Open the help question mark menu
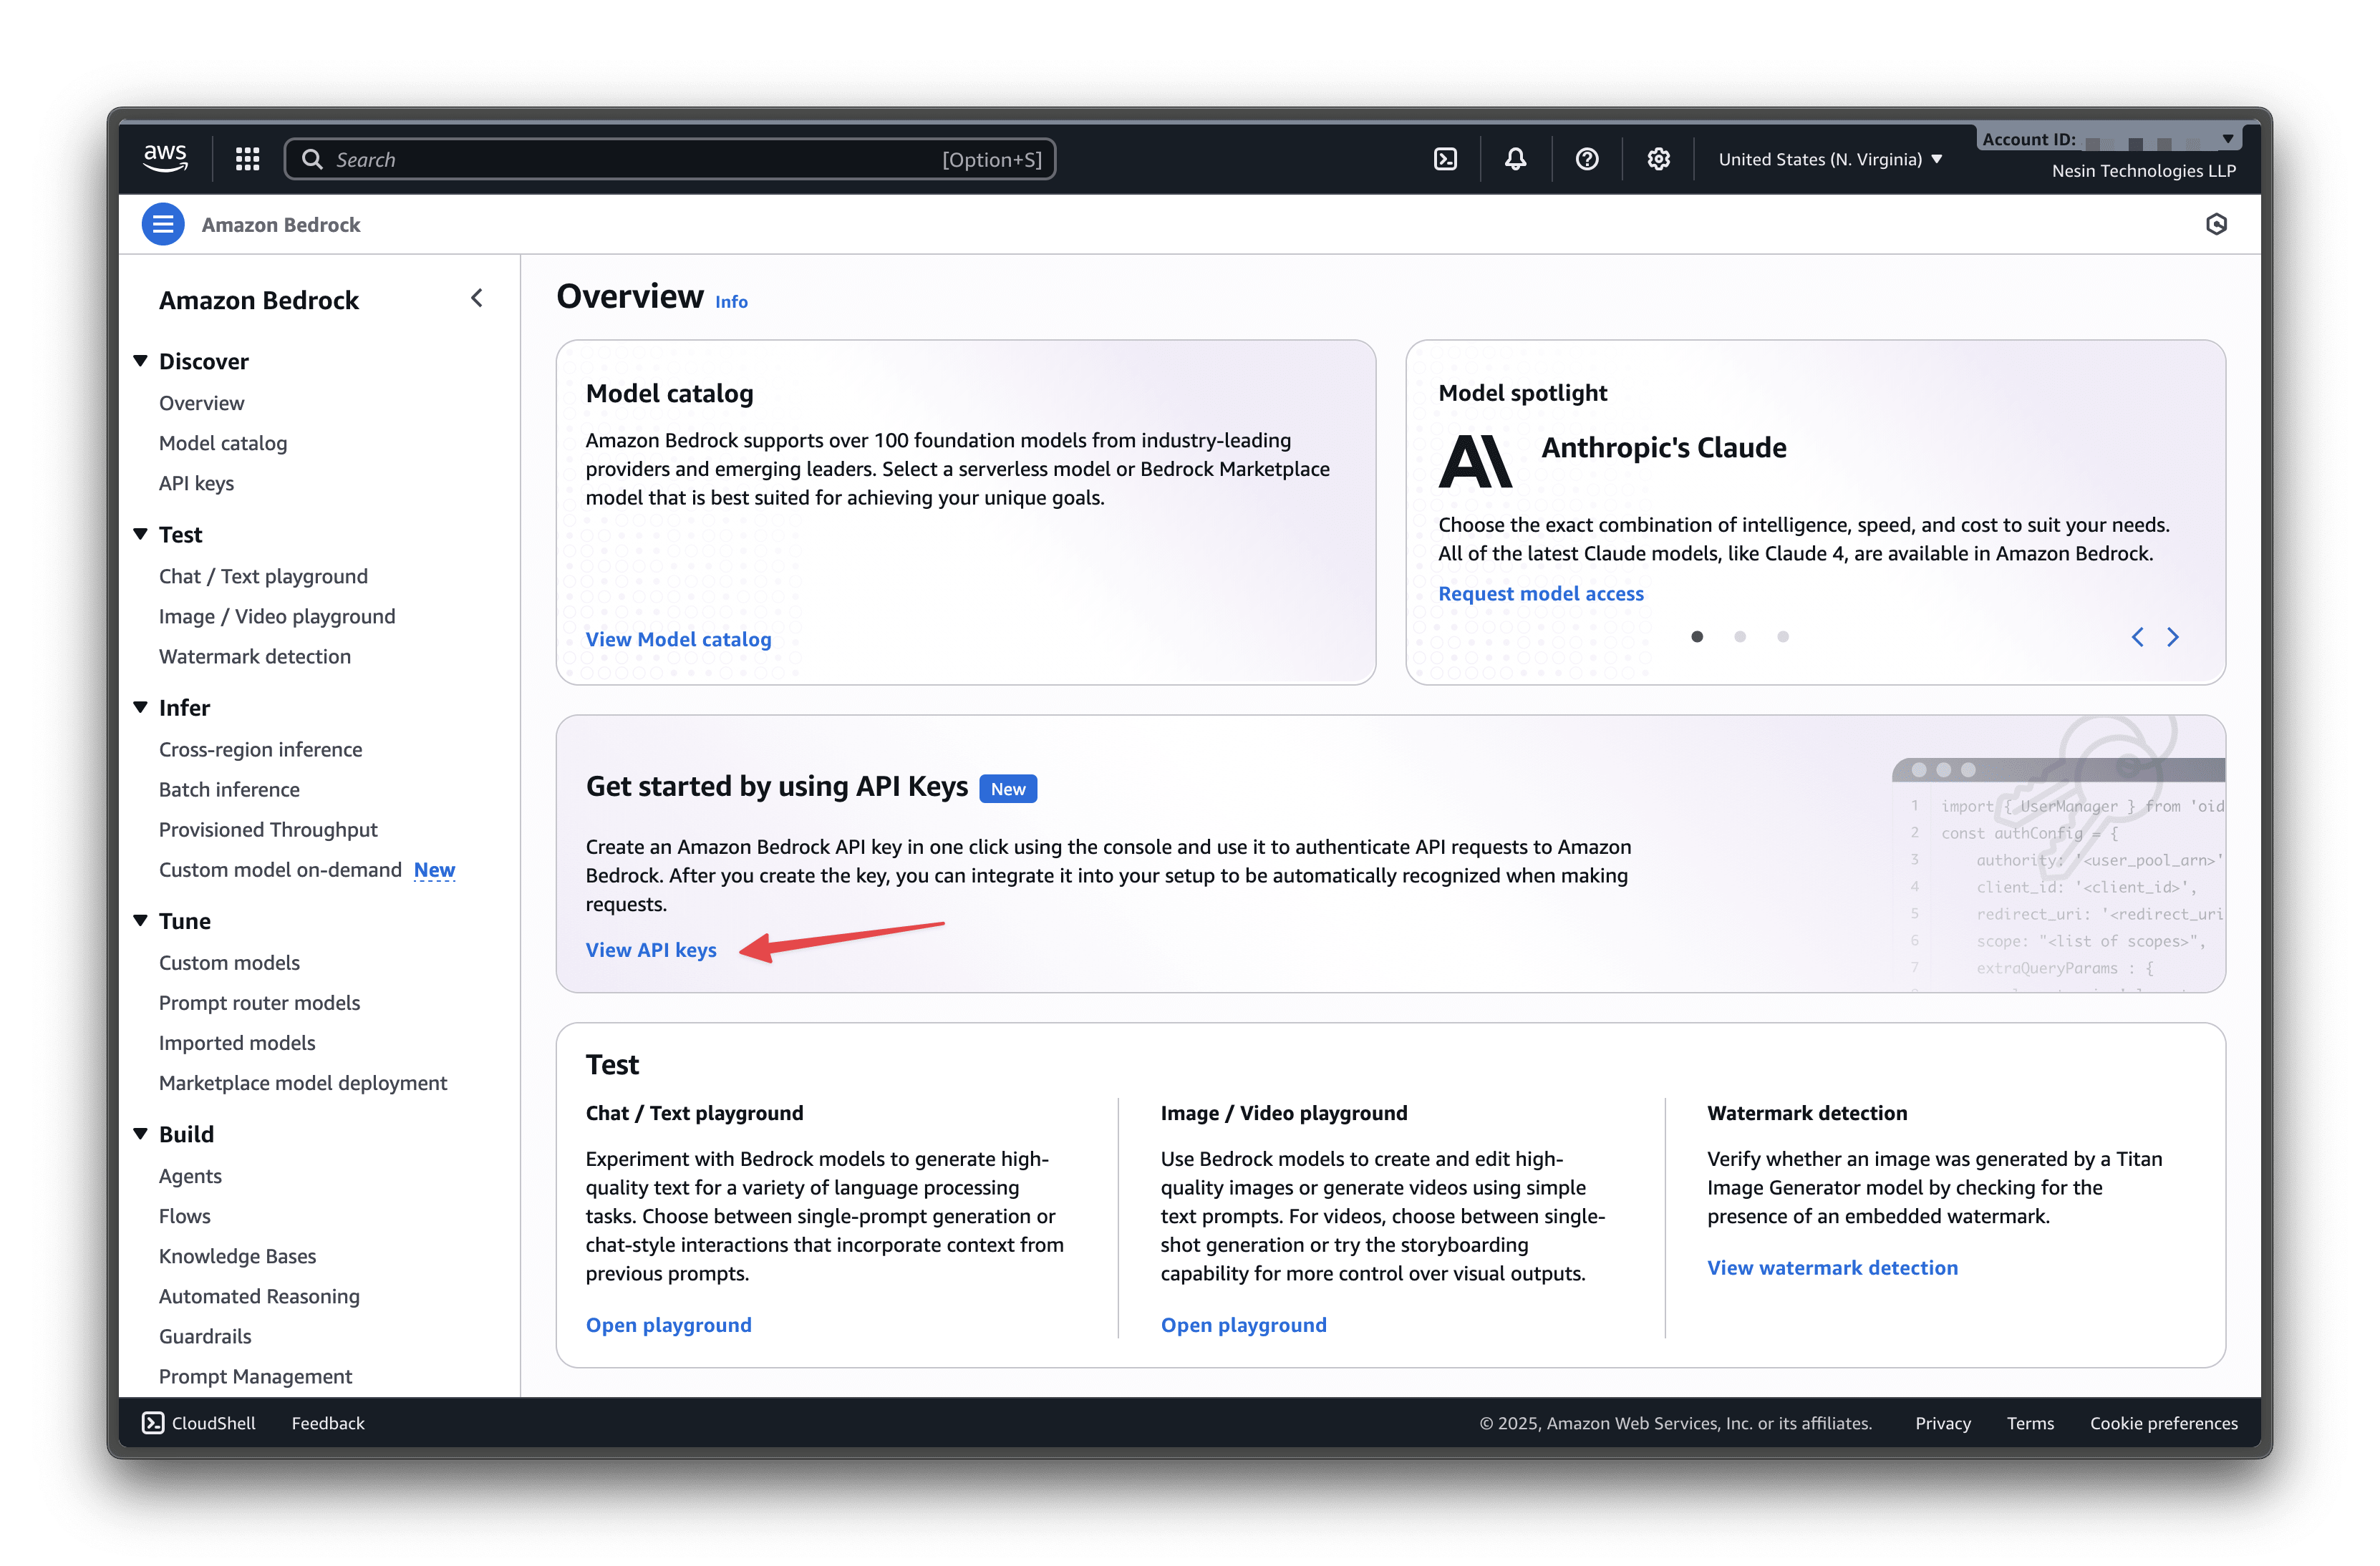Image resolution: width=2380 pixels, height=1566 pixels. click(1587, 159)
